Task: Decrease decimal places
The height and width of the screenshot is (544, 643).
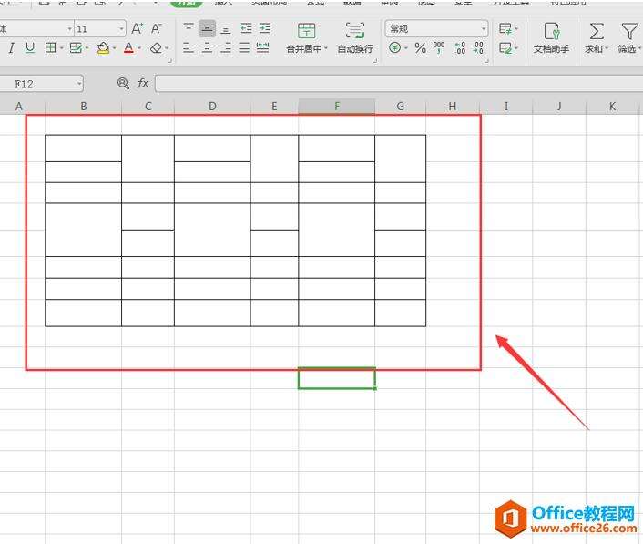Action: coord(478,48)
